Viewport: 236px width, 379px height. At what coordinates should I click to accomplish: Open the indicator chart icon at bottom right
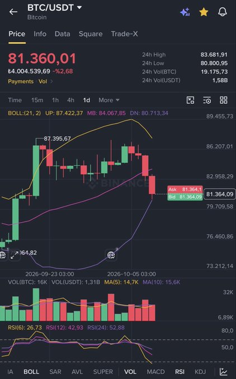pyautogui.click(x=223, y=372)
